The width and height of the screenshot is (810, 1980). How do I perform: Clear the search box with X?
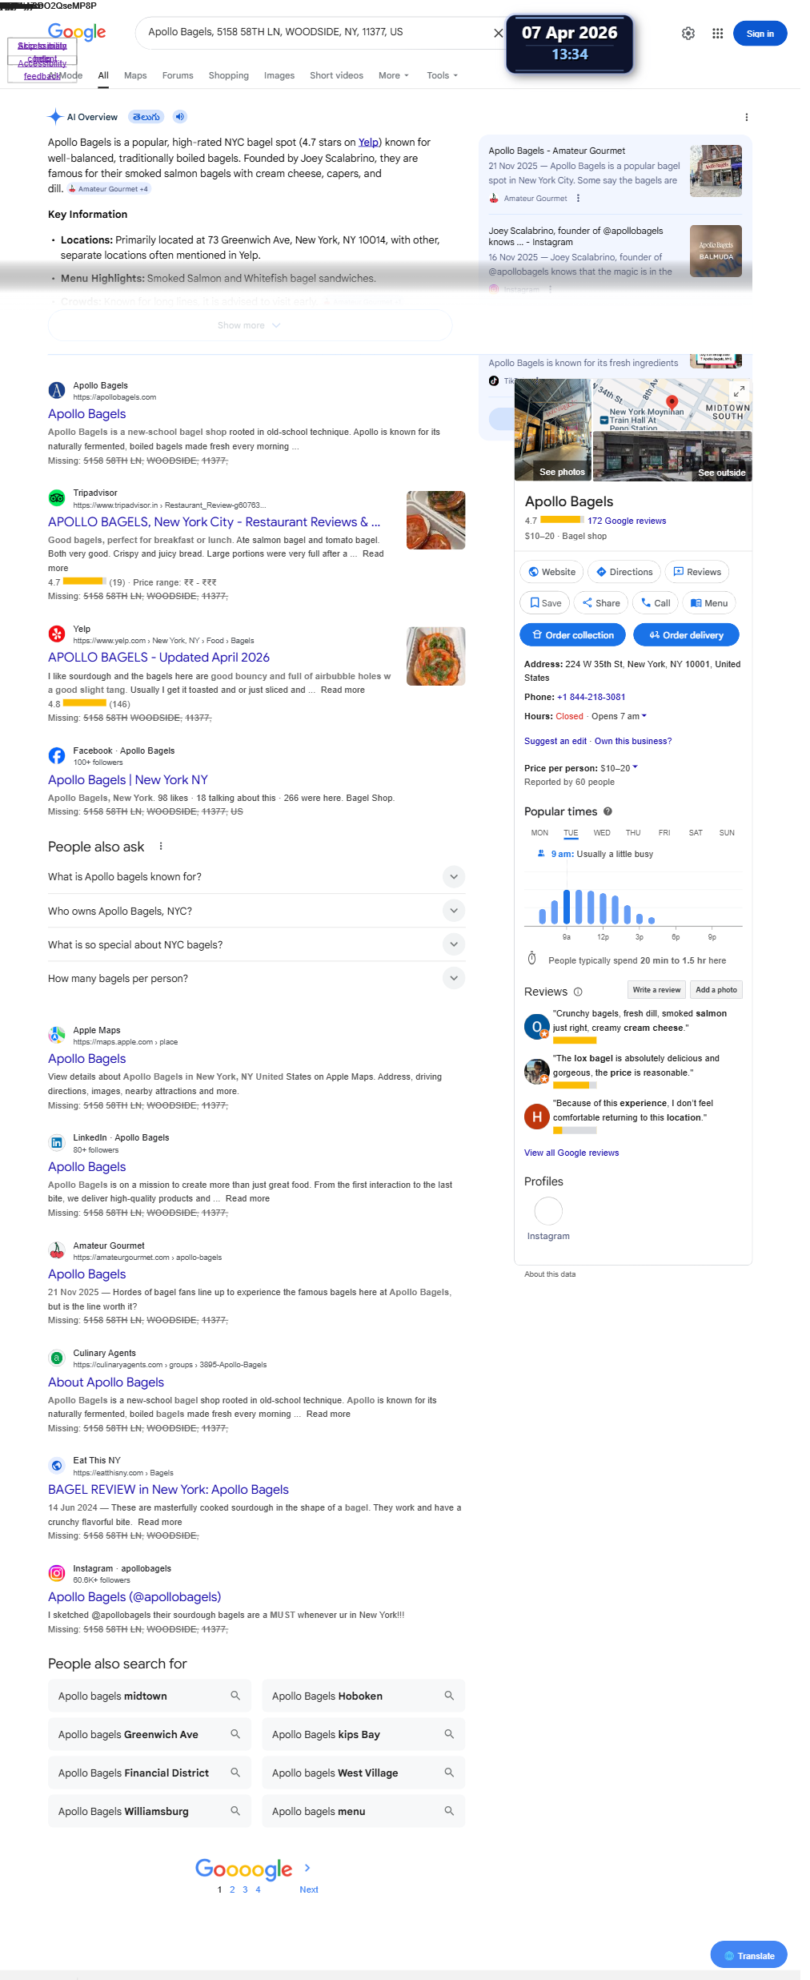(499, 33)
